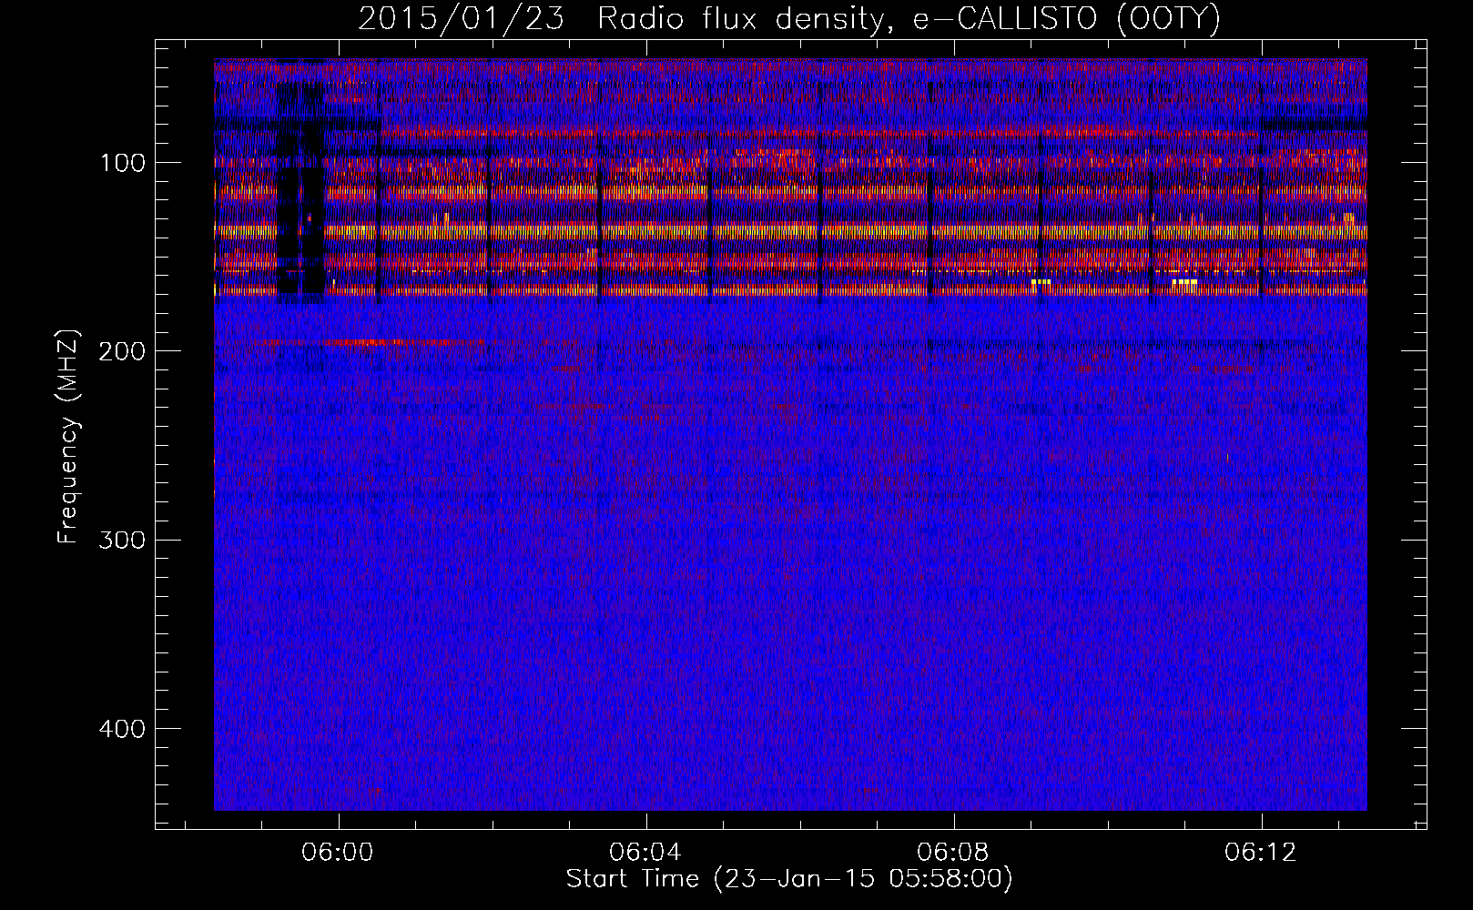Click the 06:08 time tick label

coord(954,853)
